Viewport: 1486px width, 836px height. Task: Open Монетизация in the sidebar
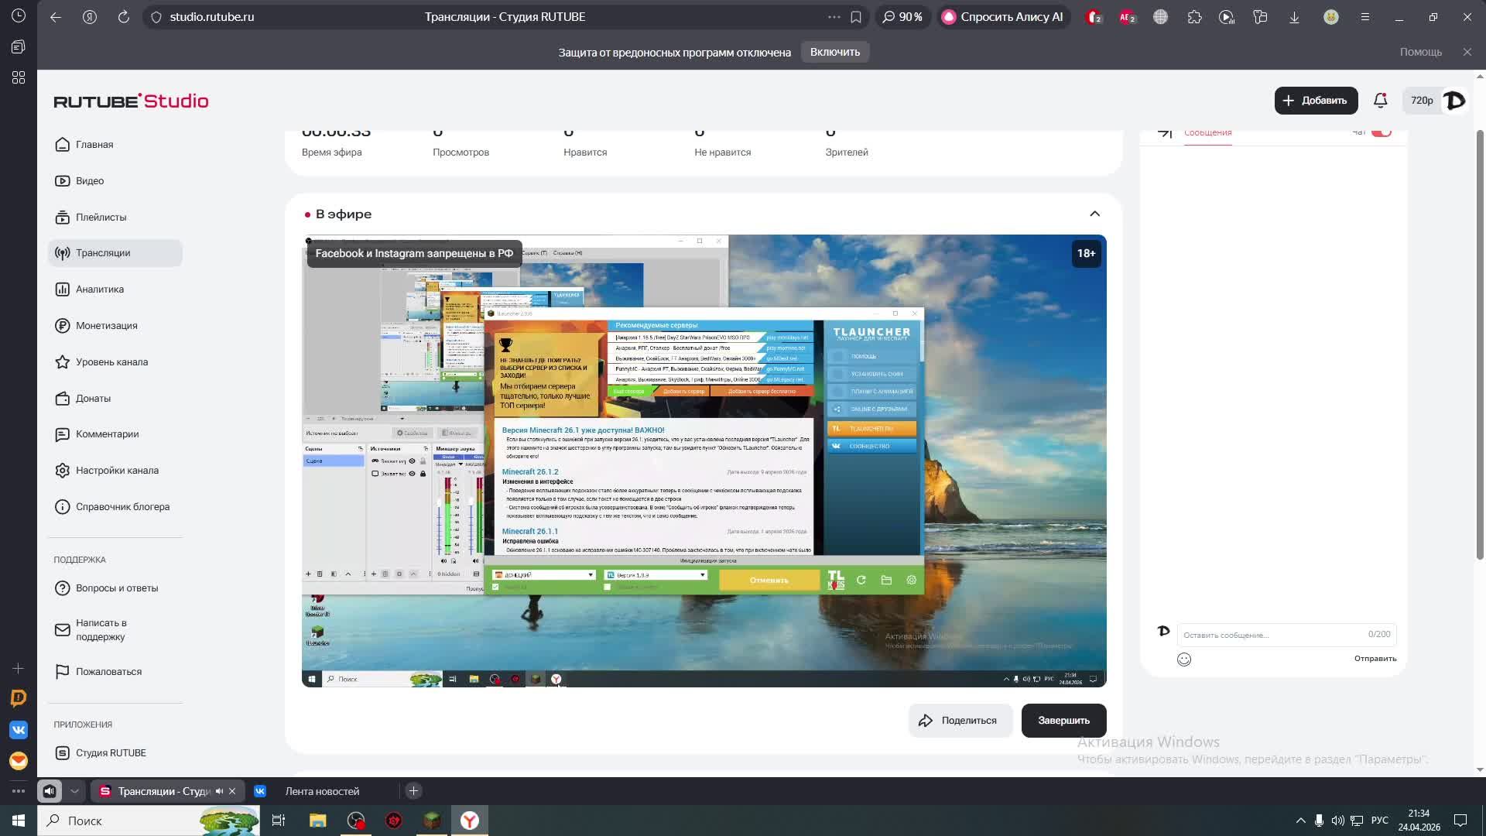tap(106, 326)
